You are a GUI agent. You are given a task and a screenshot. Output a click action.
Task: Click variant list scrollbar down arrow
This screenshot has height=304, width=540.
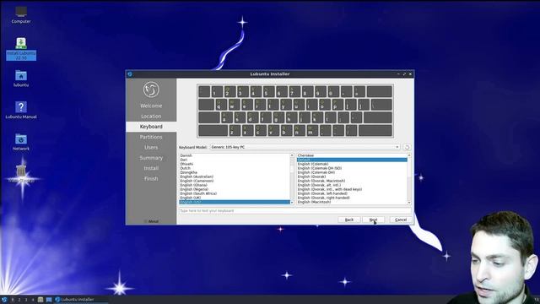click(409, 203)
